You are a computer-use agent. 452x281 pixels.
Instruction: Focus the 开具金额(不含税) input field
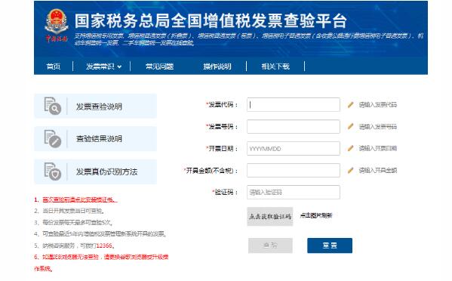tap(294, 170)
